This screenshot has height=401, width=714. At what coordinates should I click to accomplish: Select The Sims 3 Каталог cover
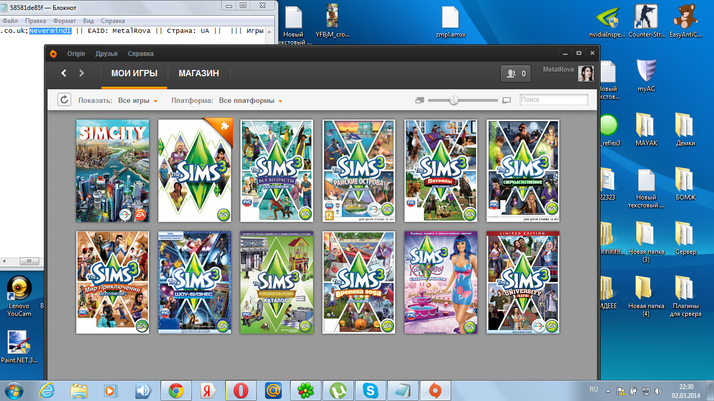click(277, 282)
